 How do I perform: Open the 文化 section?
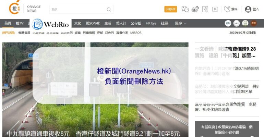pos(77,23)
